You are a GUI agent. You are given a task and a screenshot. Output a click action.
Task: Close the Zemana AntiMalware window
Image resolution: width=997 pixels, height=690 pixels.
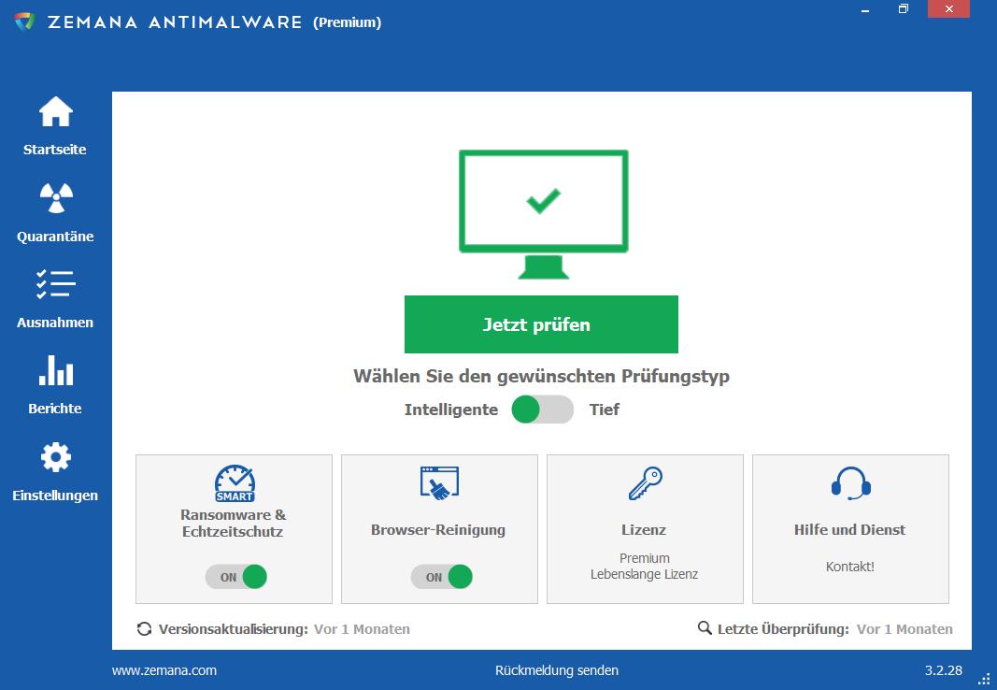(x=948, y=9)
